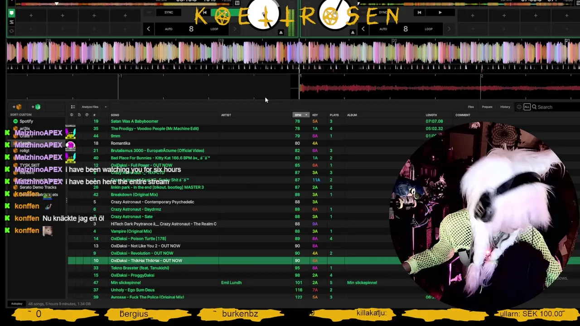Turn sync OFF on the left deck
580x326 pixels.
149,13
